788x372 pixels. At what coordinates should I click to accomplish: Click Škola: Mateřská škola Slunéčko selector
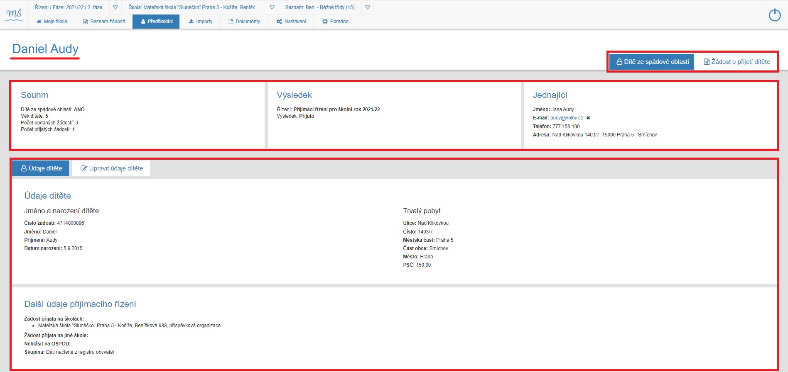194,7
